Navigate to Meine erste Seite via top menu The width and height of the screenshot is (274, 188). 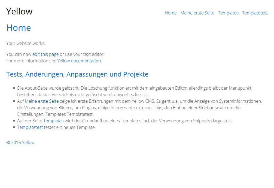tap(197, 13)
